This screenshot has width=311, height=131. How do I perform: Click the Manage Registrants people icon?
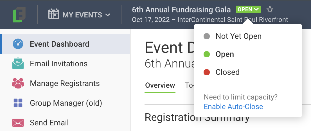click(x=18, y=83)
